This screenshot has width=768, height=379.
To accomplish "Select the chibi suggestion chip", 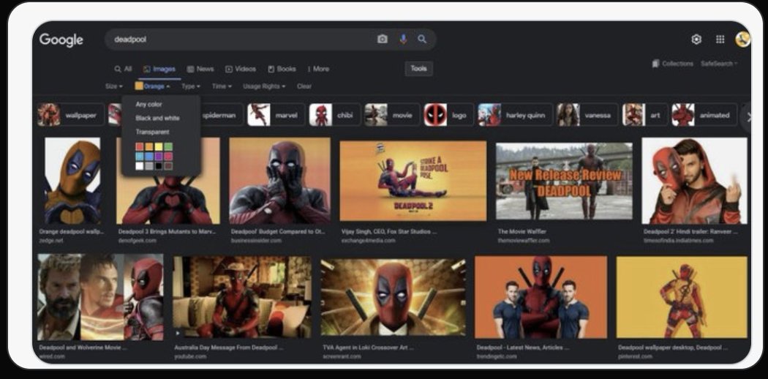I will 334,115.
